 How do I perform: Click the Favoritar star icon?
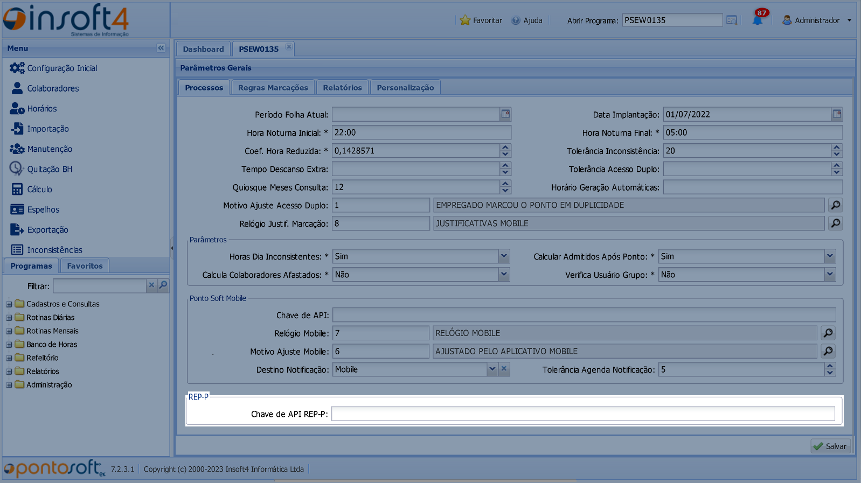pyautogui.click(x=465, y=20)
